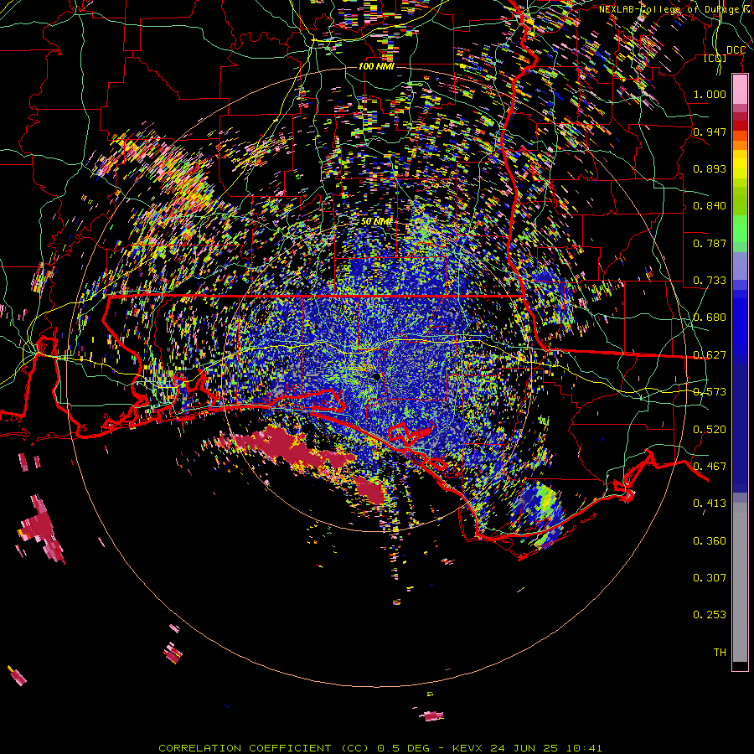The width and height of the screenshot is (754, 754).
Task: Click the "TH" threshold label on the scale
Action: tap(720, 653)
